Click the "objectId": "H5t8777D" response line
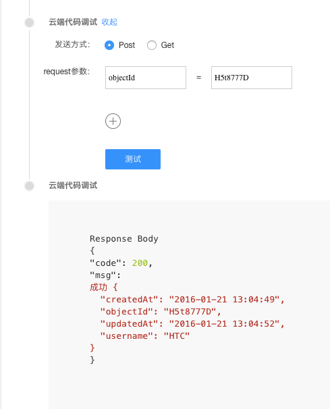Image resolution: width=330 pixels, height=409 pixels. 161,312
